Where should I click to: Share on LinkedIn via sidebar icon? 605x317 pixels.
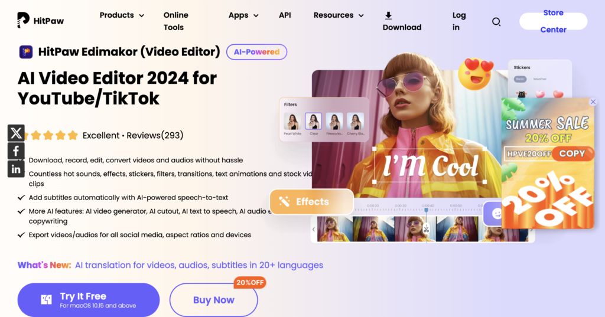tap(16, 169)
